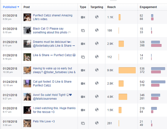Open thumbnail of Black Cat post
This screenshot has height=129, width=167.
27,30
